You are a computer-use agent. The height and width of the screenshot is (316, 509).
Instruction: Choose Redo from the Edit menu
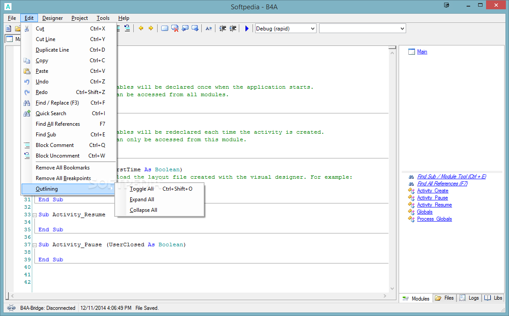(68, 92)
